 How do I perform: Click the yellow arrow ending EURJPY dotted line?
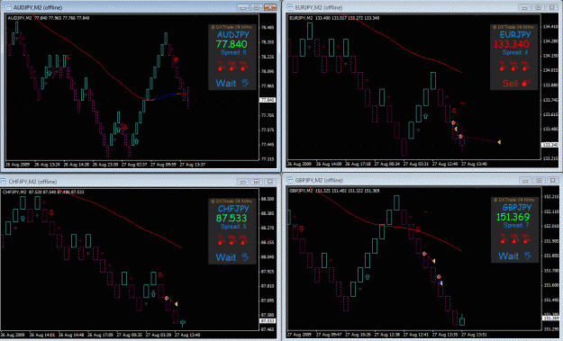click(x=499, y=142)
